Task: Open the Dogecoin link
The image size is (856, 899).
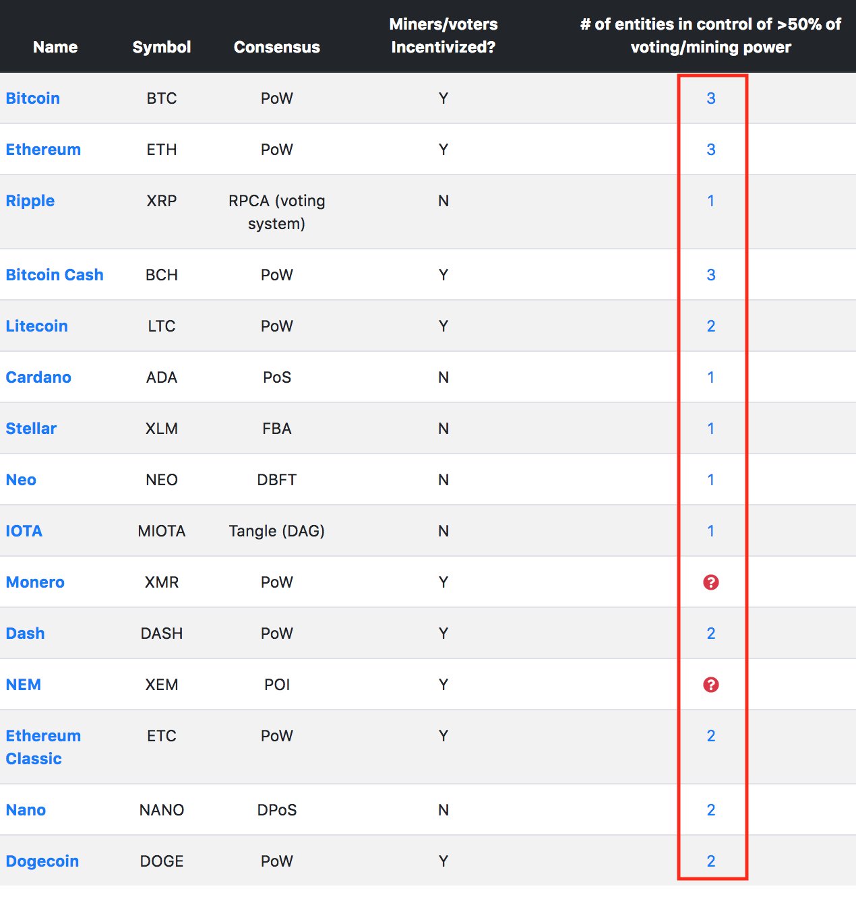Action: (x=42, y=861)
